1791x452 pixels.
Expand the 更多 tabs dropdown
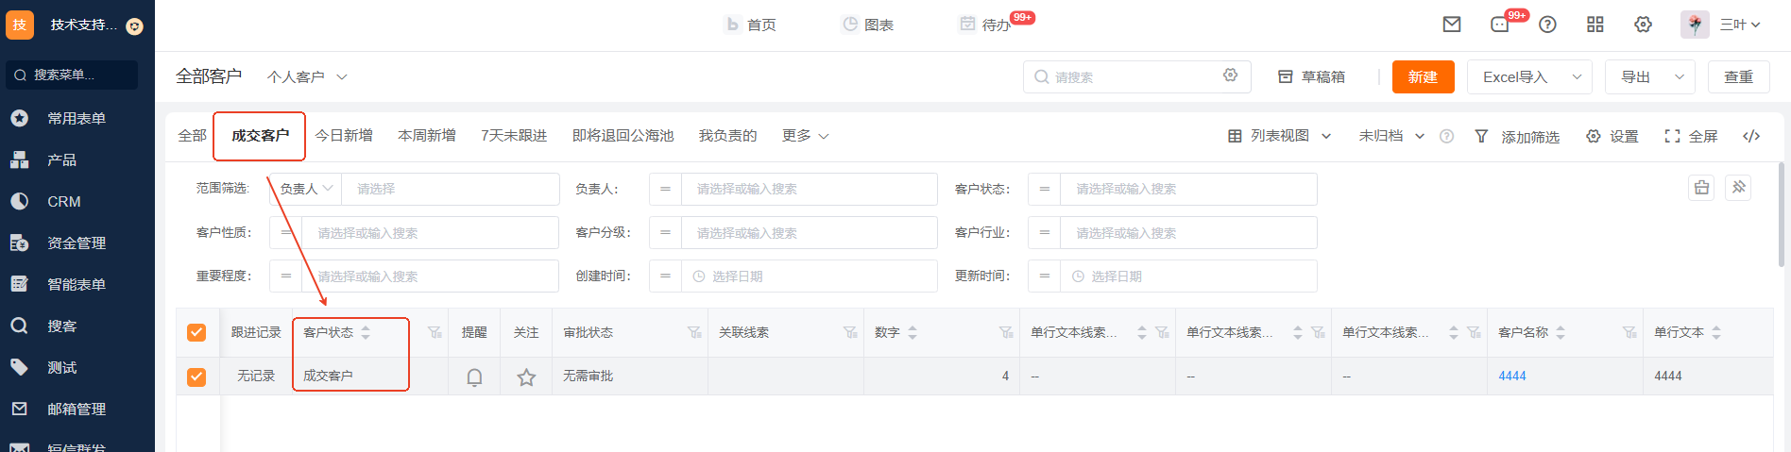pos(805,136)
